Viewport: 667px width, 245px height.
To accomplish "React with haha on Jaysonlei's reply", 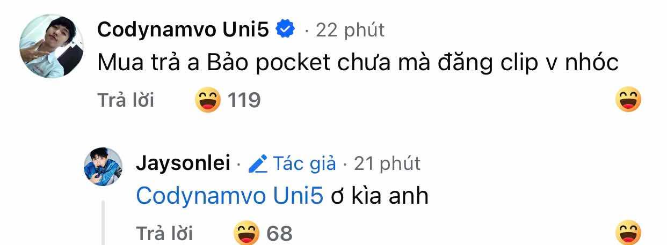I will pos(629,233).
